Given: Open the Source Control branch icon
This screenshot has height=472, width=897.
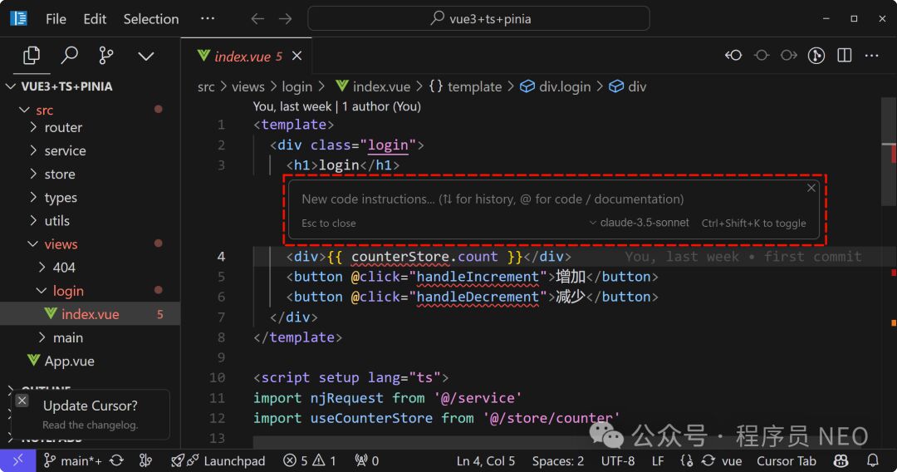Looking at the screenshot, I should click(x=106, y=56).
